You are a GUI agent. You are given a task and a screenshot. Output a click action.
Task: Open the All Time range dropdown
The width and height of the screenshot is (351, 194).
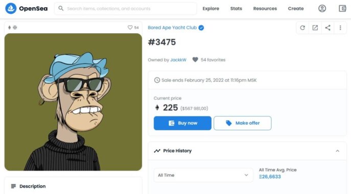(x=203, y=175)
